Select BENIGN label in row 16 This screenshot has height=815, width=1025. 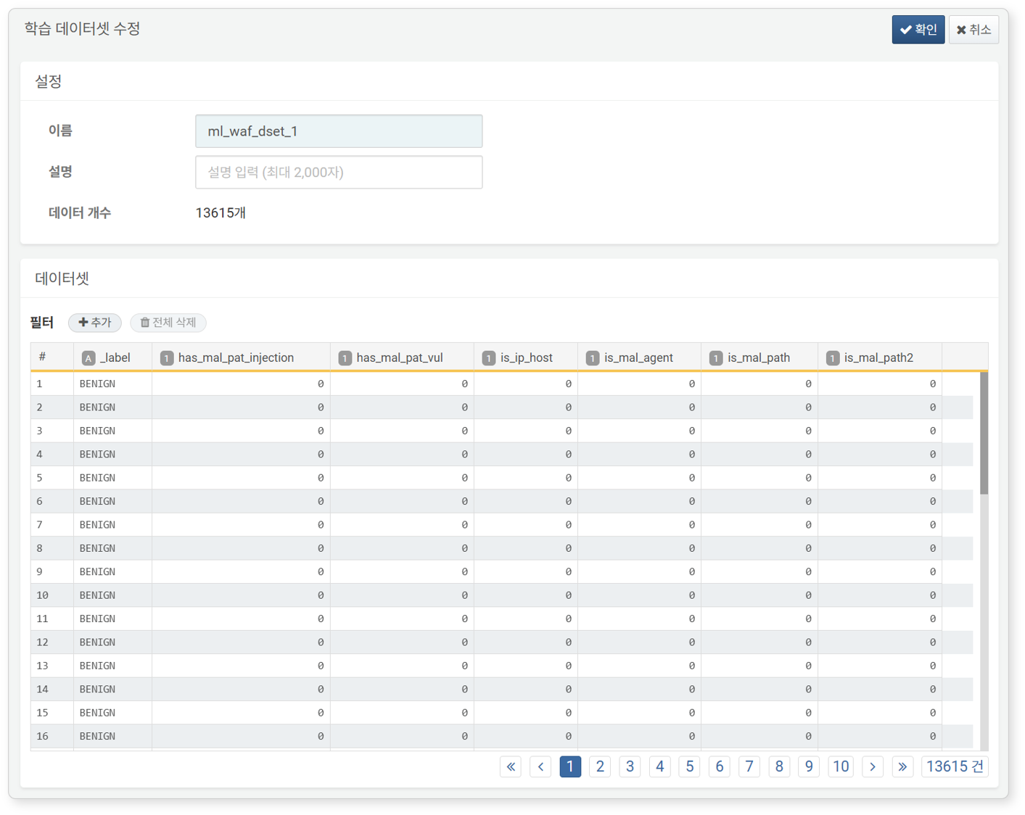97,736
